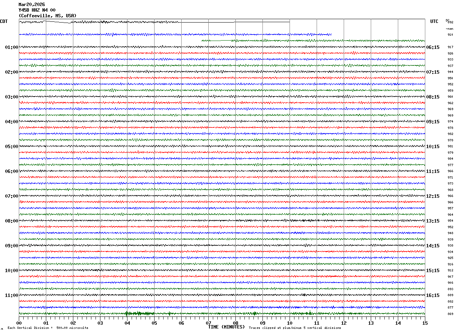The height and width of the screenshot is (333, 455).
Task: Click minute tick label 07
Action: (208, 323)
